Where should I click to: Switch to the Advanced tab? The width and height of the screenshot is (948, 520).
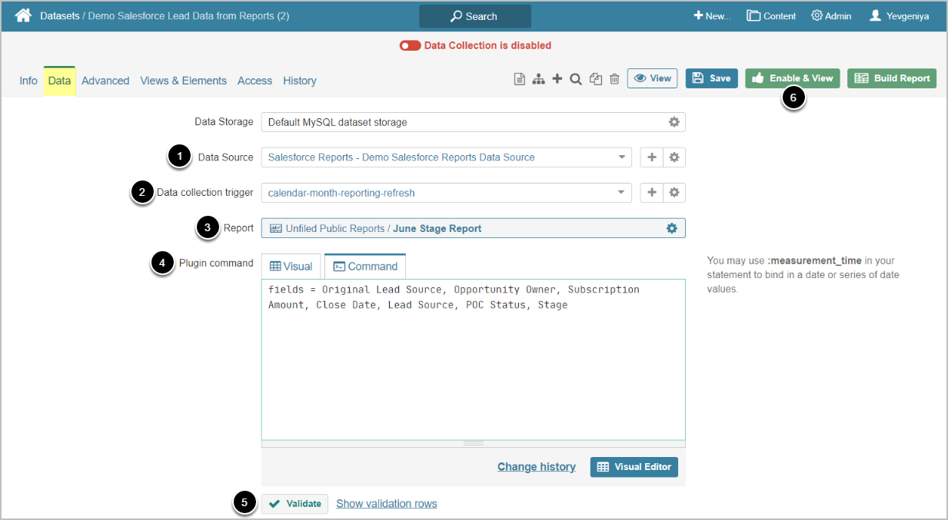[105, 81]
